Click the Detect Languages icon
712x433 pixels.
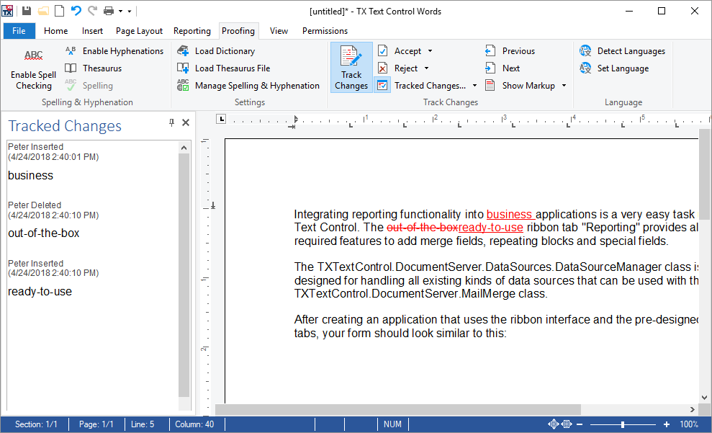(585, 51)
